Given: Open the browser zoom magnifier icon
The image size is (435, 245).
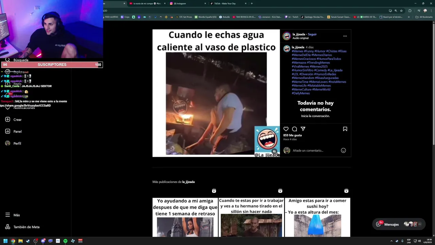Looking at the screenshot, I should (x=396, y=11).
